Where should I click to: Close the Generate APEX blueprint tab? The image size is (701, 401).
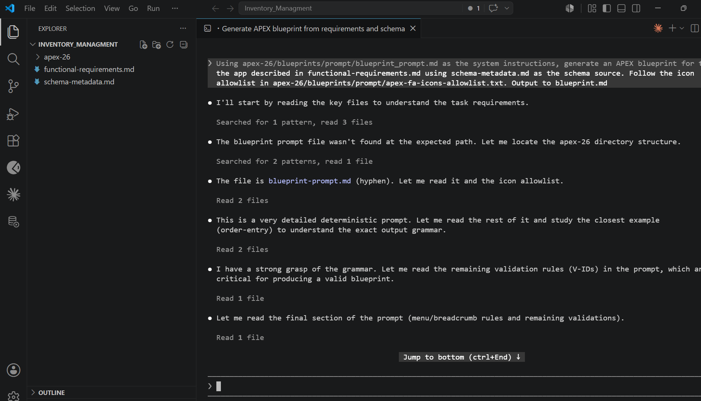click(413, 29)
